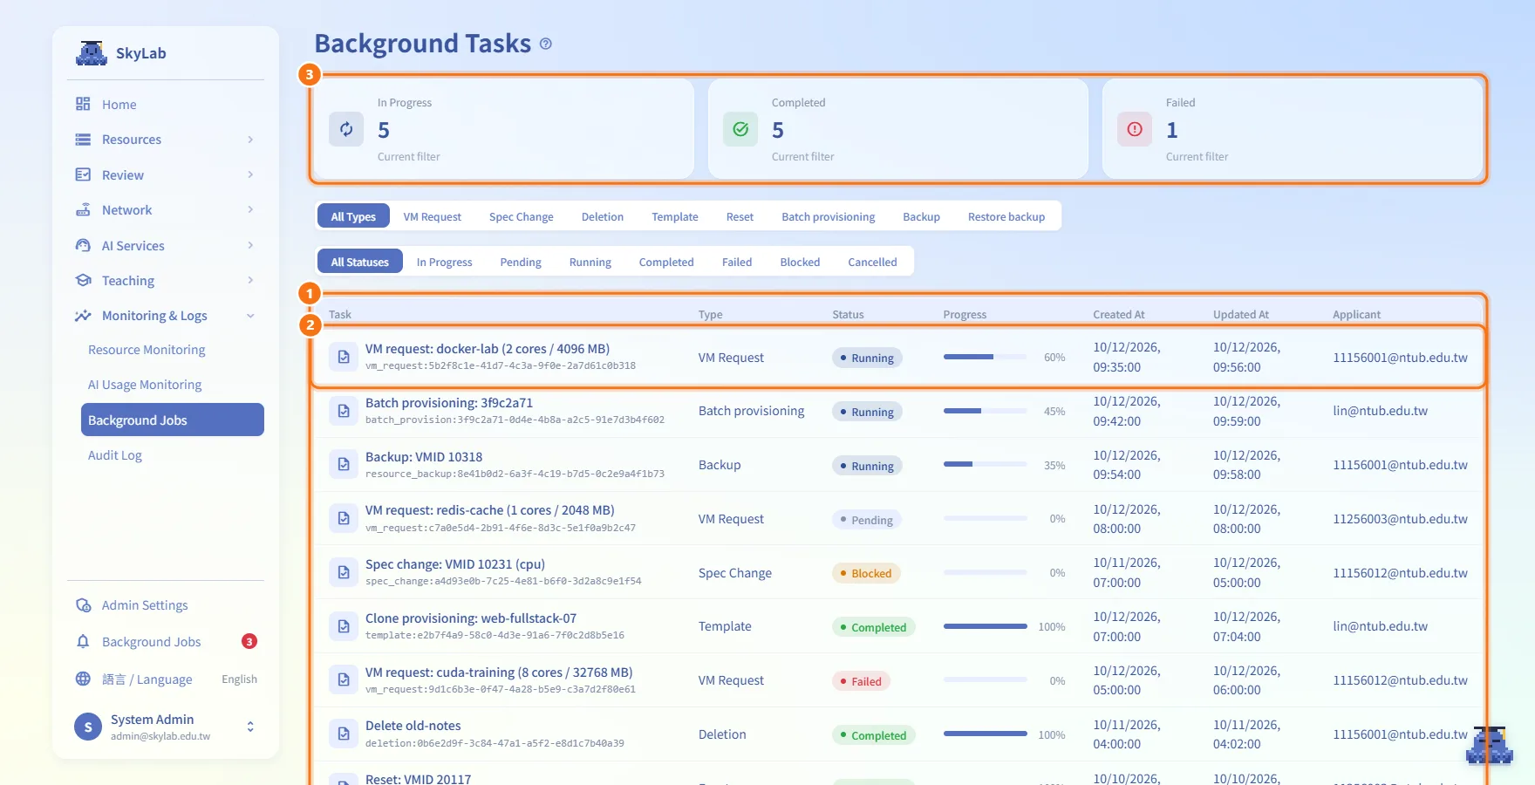
Task: Click the pixel mascot assistant icon
Action: point(1490,745)
